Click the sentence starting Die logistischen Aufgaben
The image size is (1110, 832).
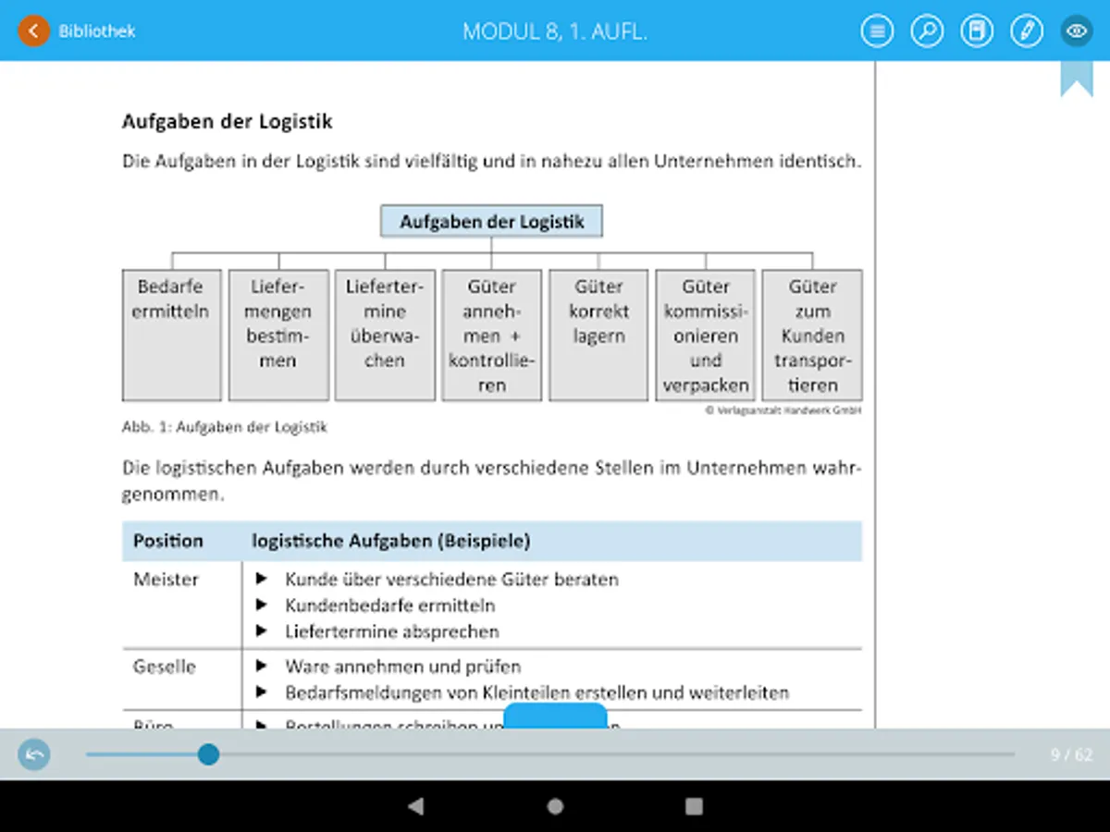point(491,481)
